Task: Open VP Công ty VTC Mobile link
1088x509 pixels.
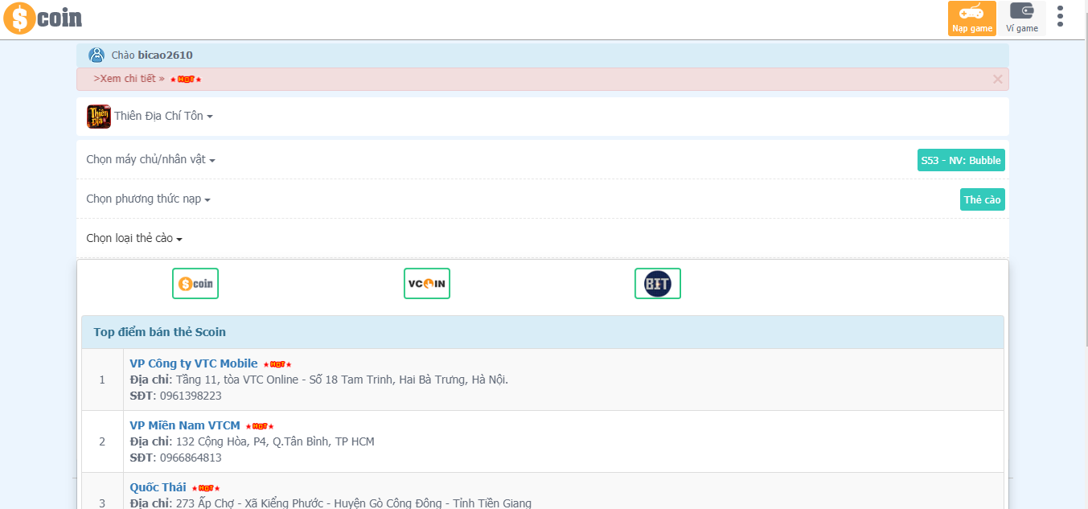Action: click(x=194, y=363)
